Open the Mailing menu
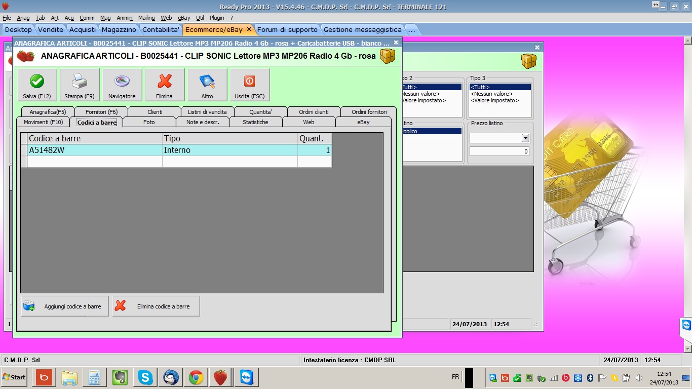This screenshot has height=389, width=692. pyautogui.click(x=146, y=18)
